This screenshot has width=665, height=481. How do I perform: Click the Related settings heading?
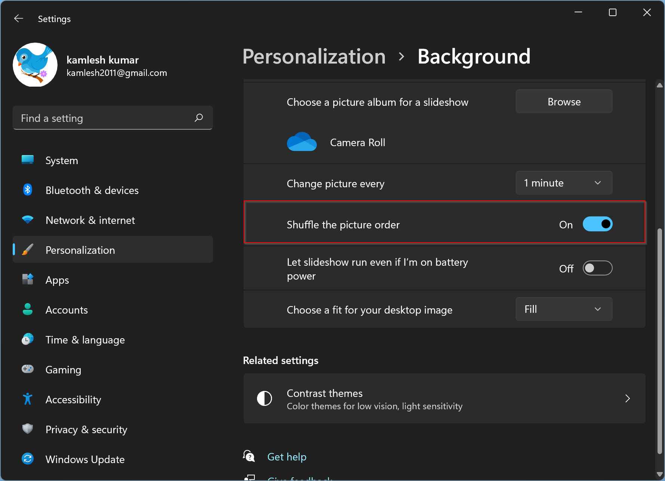281,360
